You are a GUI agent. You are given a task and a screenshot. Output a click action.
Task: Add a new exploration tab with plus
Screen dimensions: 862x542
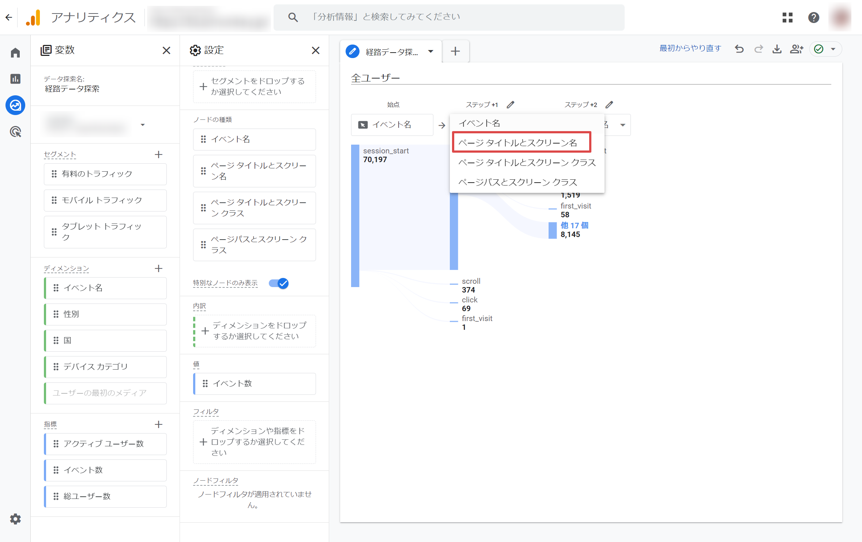[x=455, y=51]
